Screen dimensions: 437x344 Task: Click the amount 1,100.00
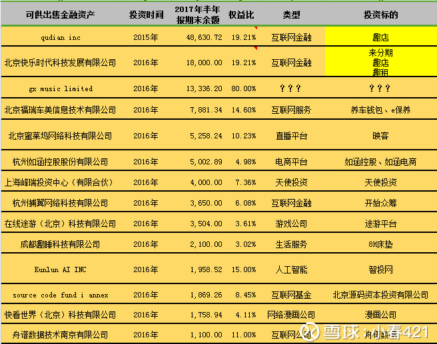tap(206, 335)
